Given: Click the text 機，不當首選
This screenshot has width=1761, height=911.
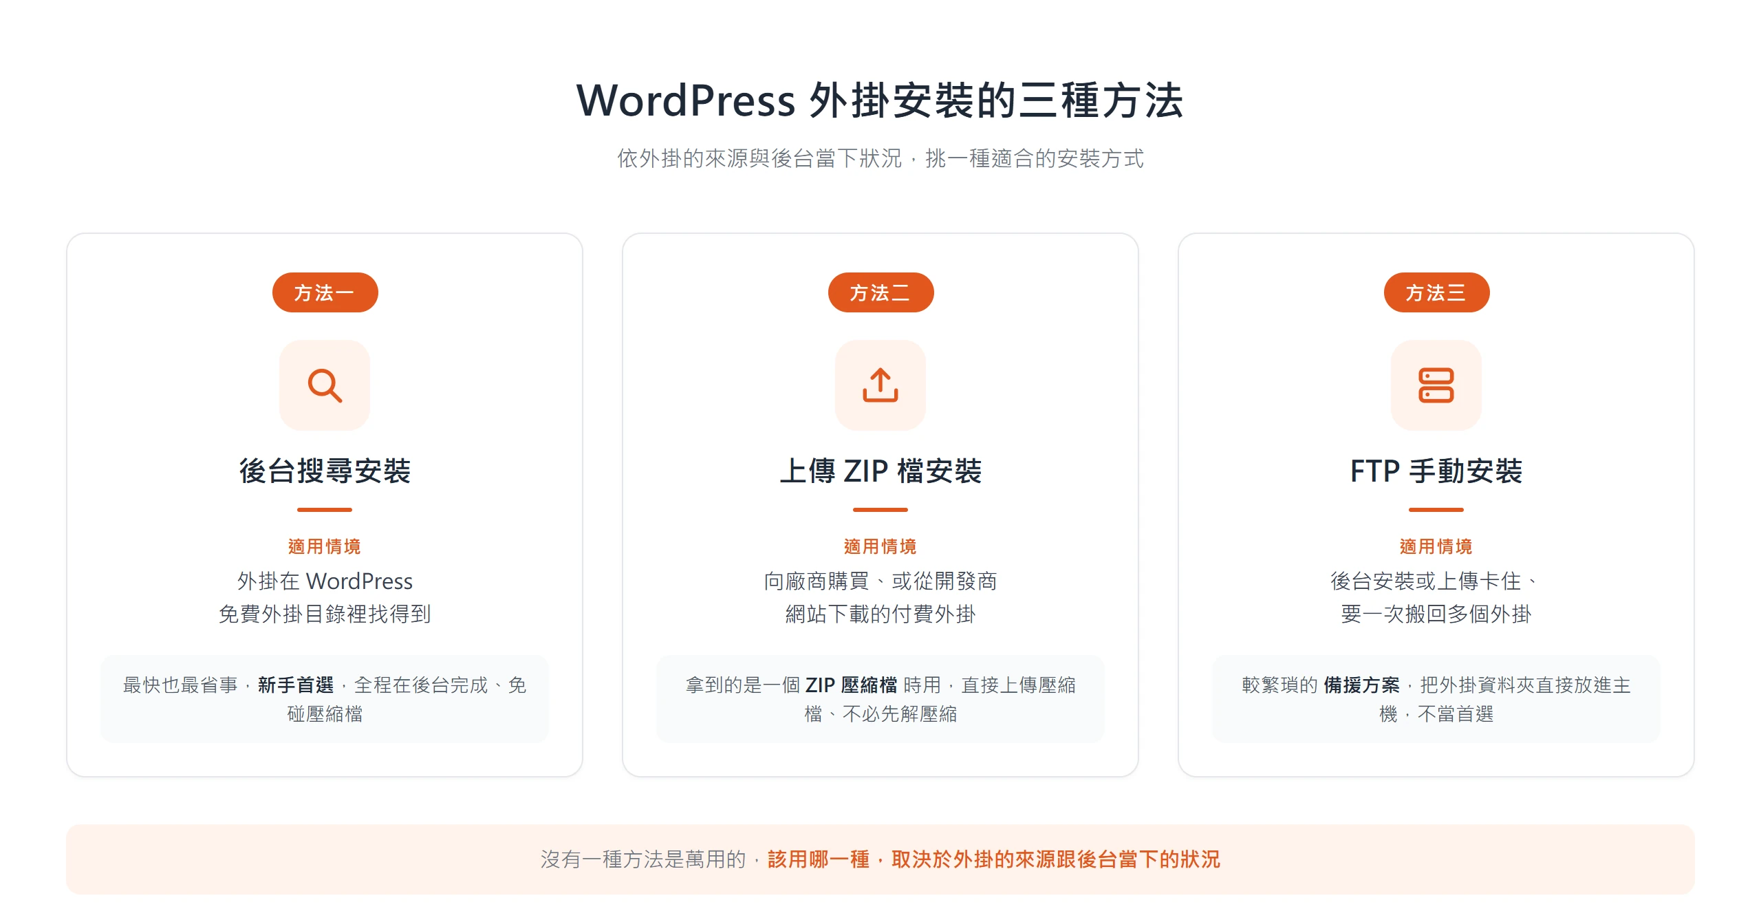Looking at the screenshot, I should point(1436,714).
